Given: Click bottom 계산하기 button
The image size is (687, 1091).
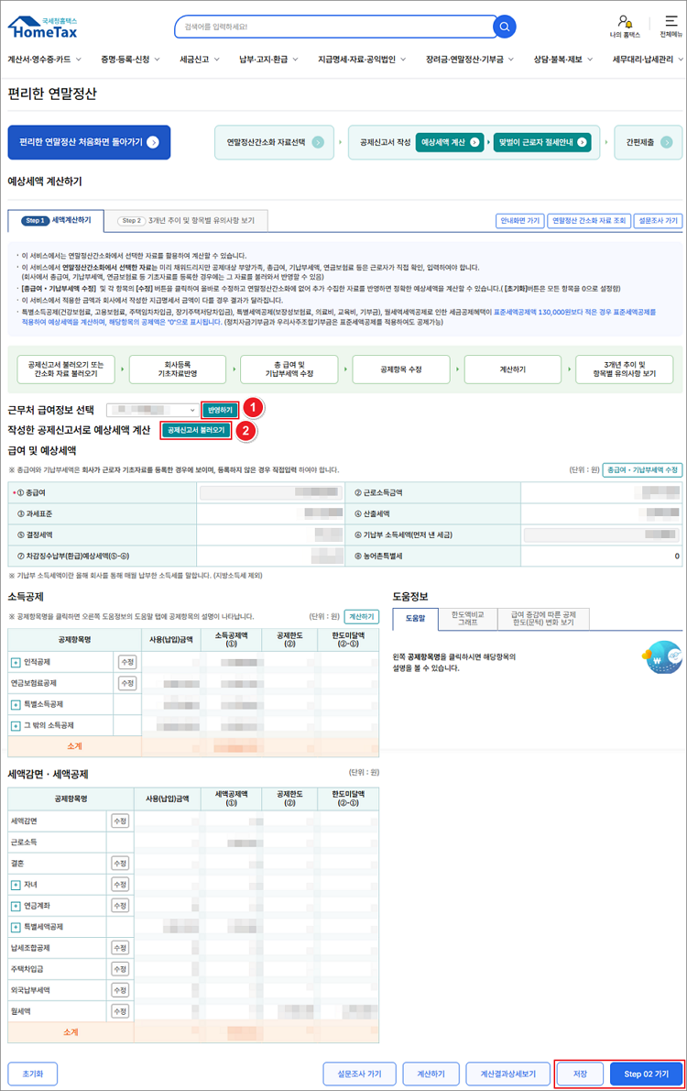Looking at the screenshot, I should click(431, 1074).
